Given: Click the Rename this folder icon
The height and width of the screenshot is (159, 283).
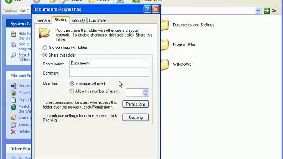Looking at the screenshot, I should pyautogui.click(x=14, y=86).
